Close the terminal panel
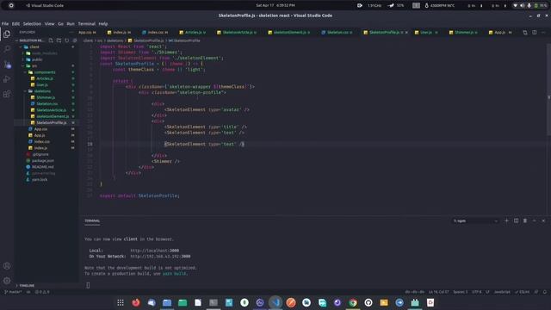This screenshot has width=551, height=310. click(543, 220)
